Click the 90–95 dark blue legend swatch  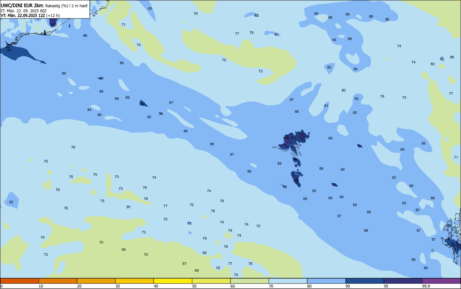pos(364,281)
